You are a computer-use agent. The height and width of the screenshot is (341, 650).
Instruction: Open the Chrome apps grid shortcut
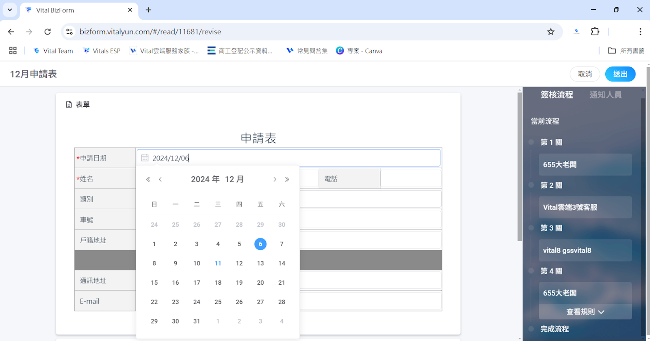click(13, 51)
